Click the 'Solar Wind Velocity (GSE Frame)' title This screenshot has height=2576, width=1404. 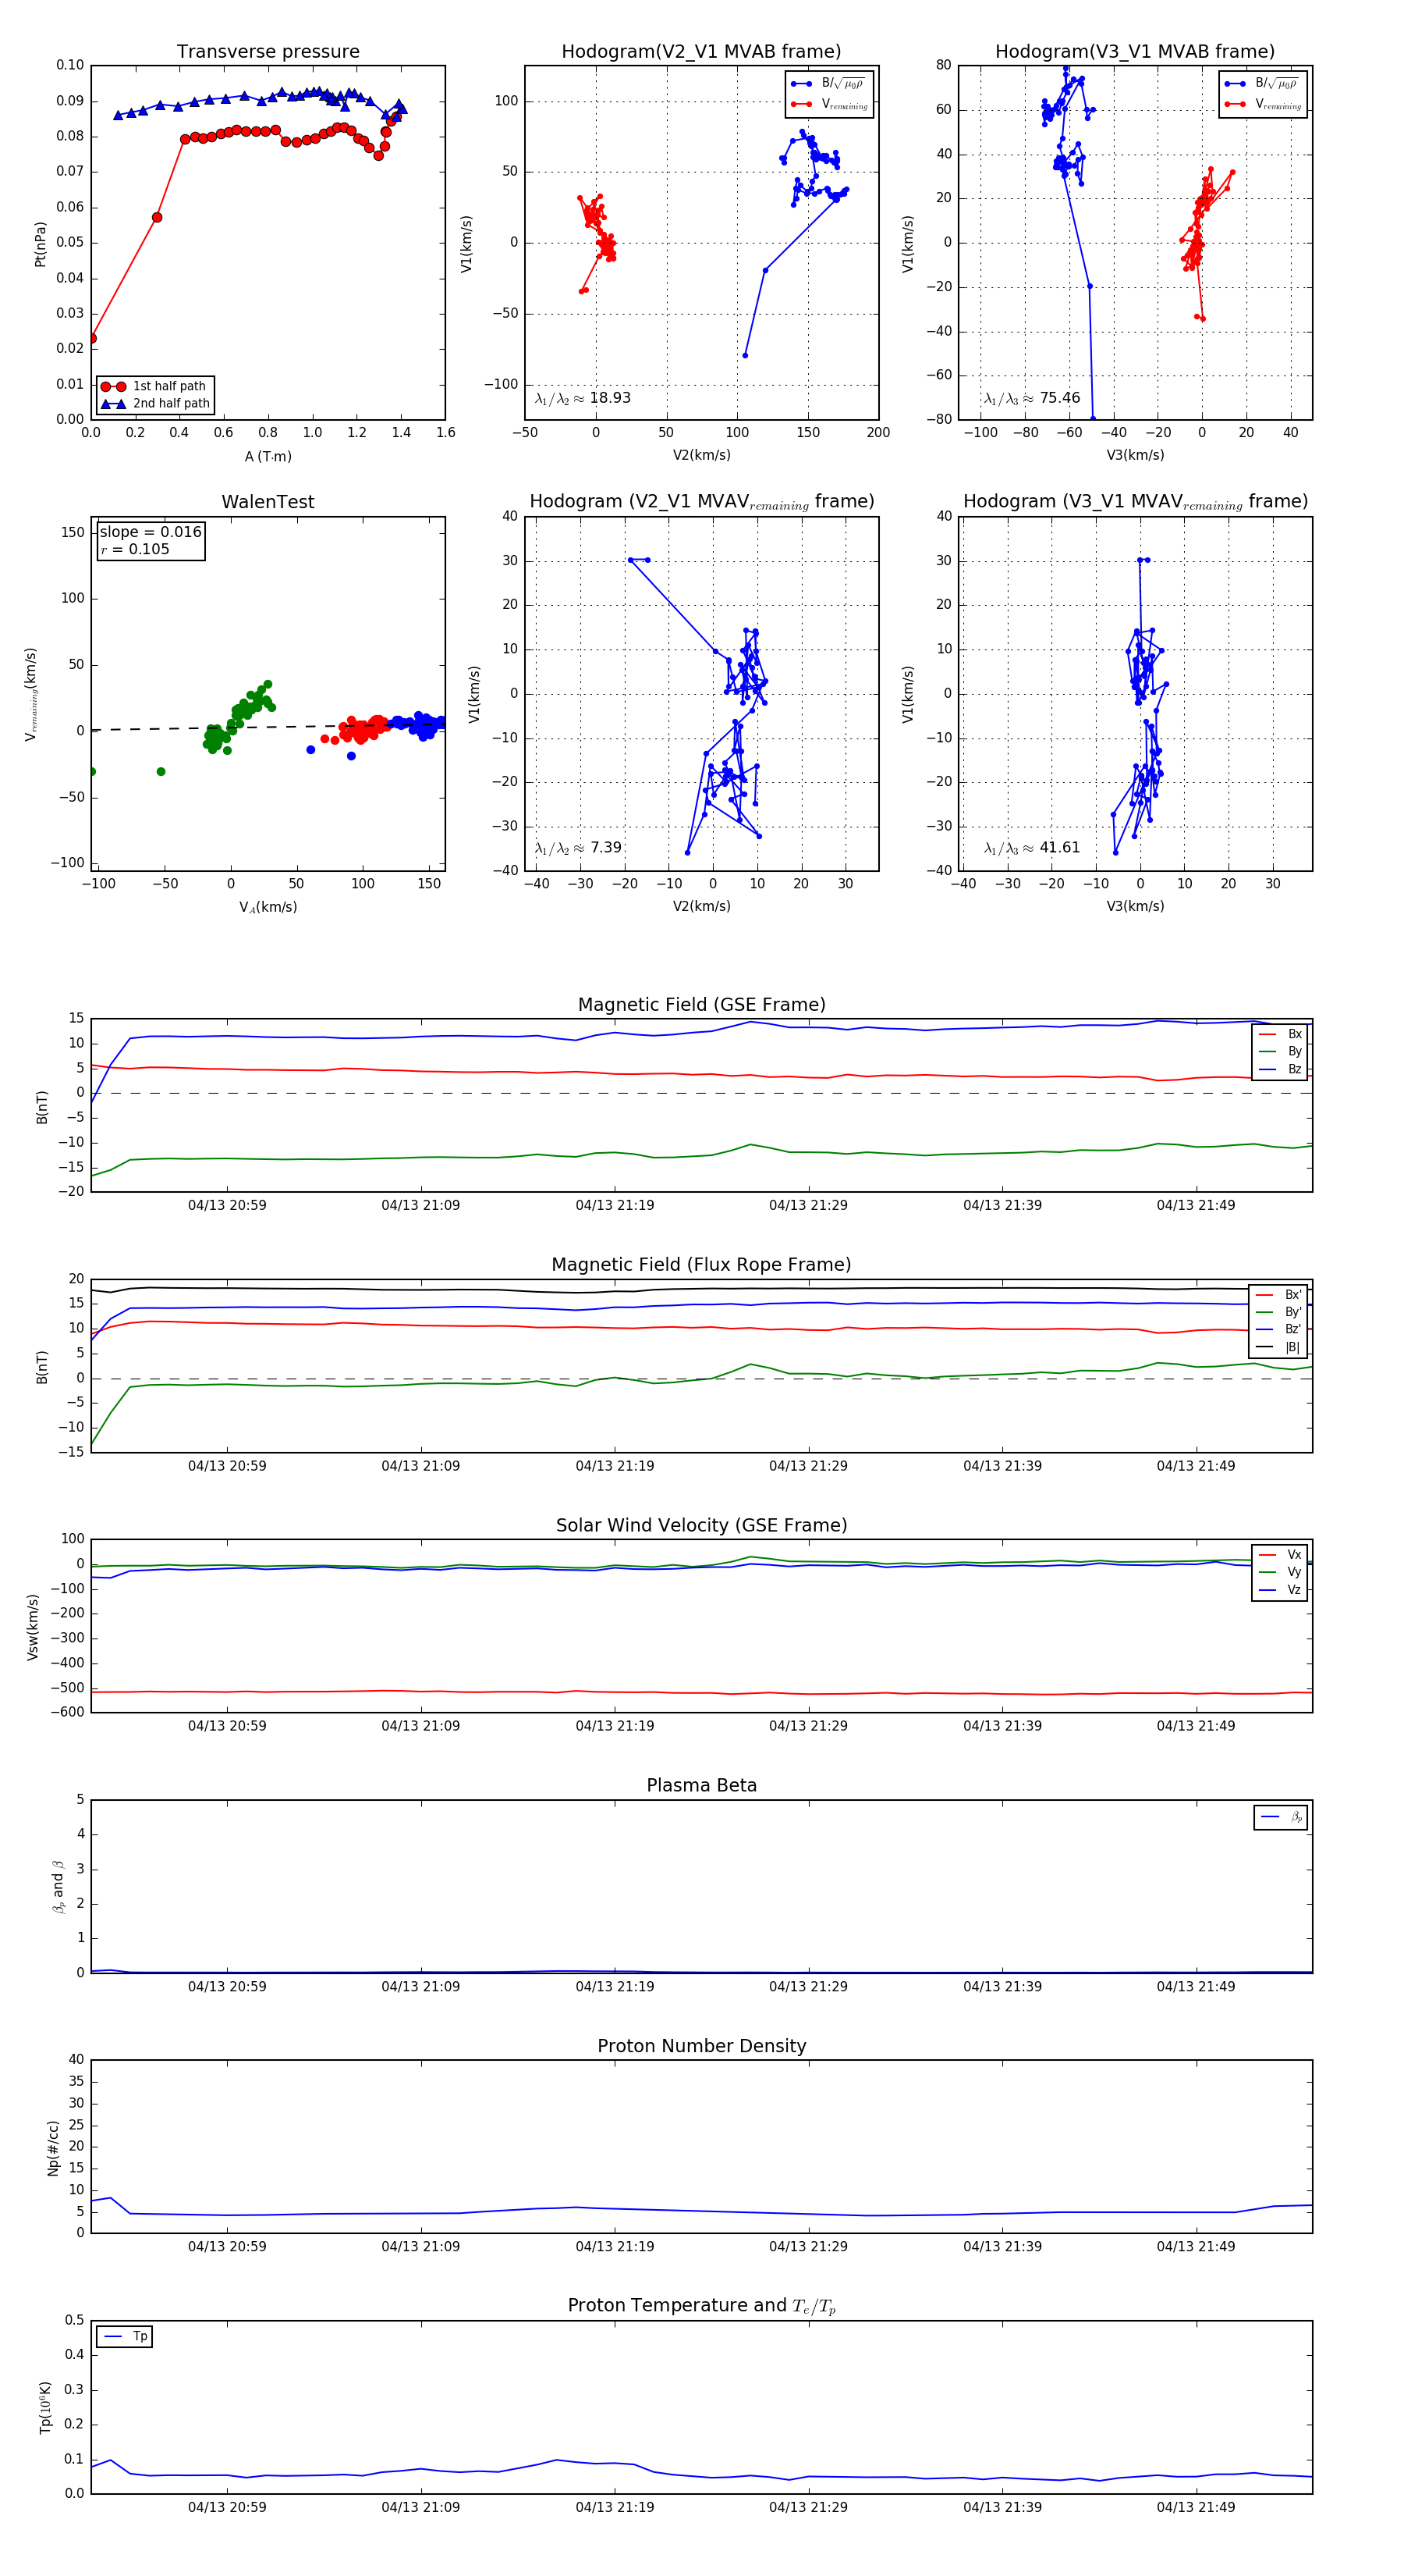(x=701, y=1525)
